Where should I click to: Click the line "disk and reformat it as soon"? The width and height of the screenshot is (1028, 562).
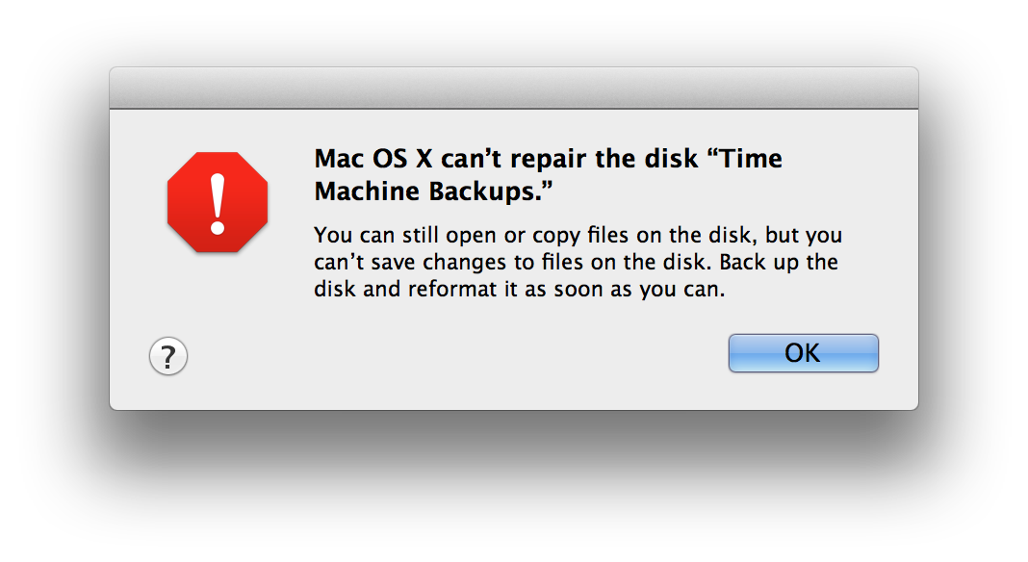click(519, 290)
